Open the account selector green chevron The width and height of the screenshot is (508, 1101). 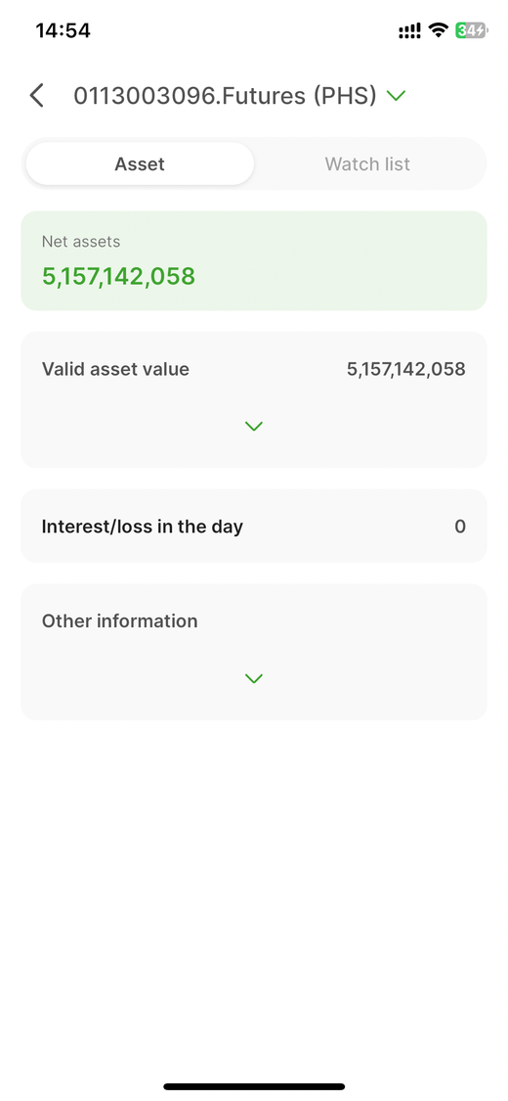(x=396, y=96)
